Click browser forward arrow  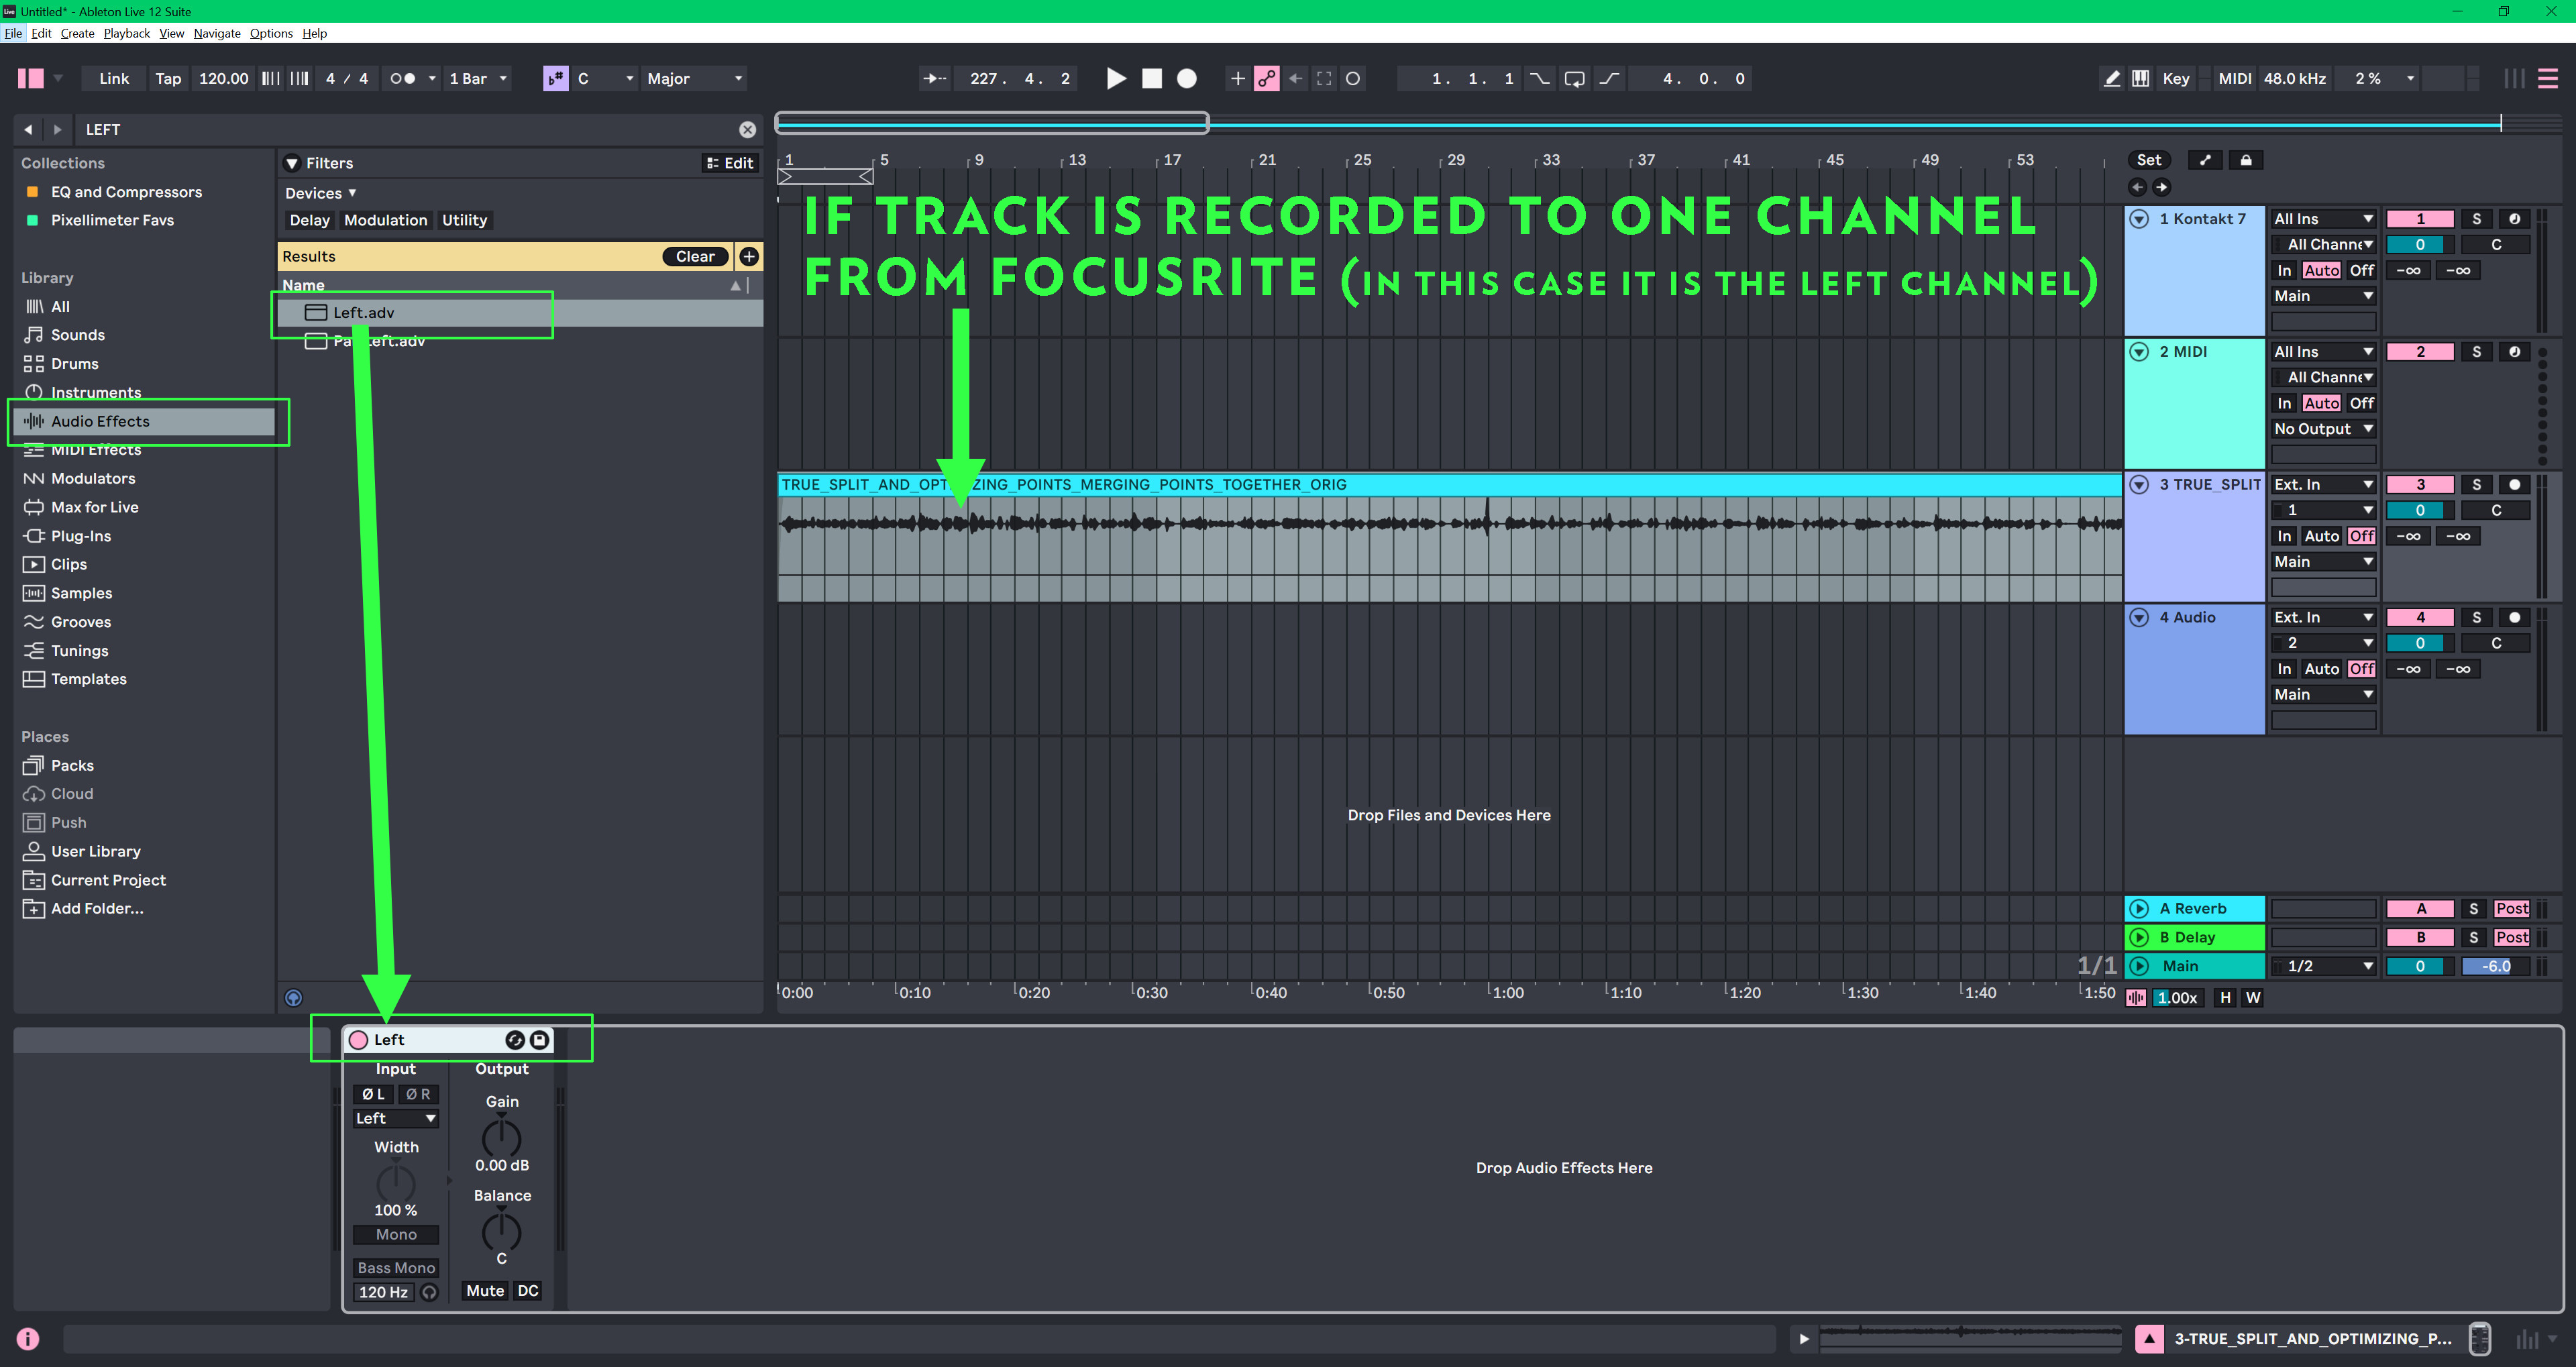click(x=57, y=129)
